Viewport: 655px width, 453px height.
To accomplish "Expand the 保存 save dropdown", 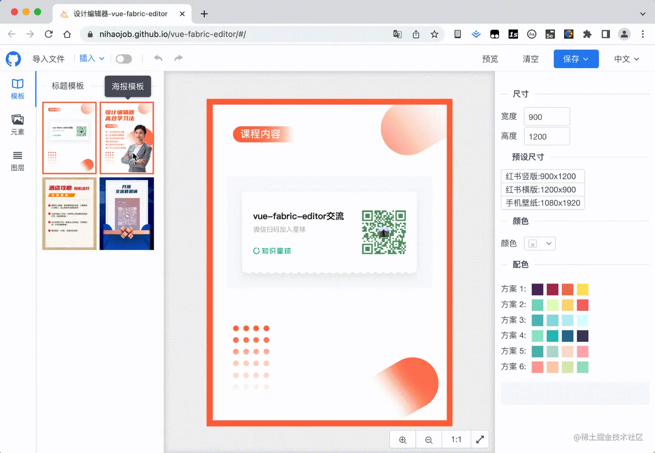I will point(576,59).
